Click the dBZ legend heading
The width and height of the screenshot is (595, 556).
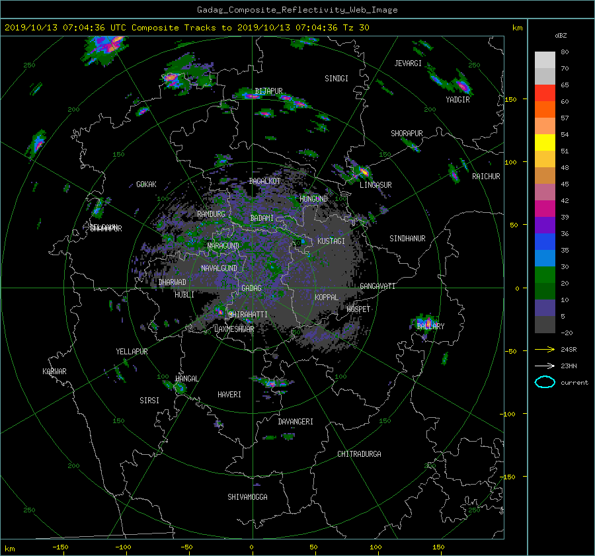click(561, 35)
